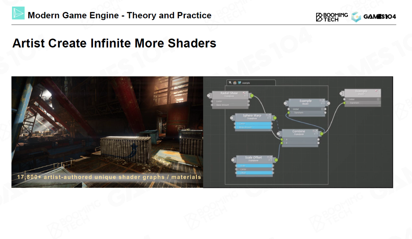Toggle the Global checkbox on the center Example shader node
The image size is (412, 239).
click(322, 109)
